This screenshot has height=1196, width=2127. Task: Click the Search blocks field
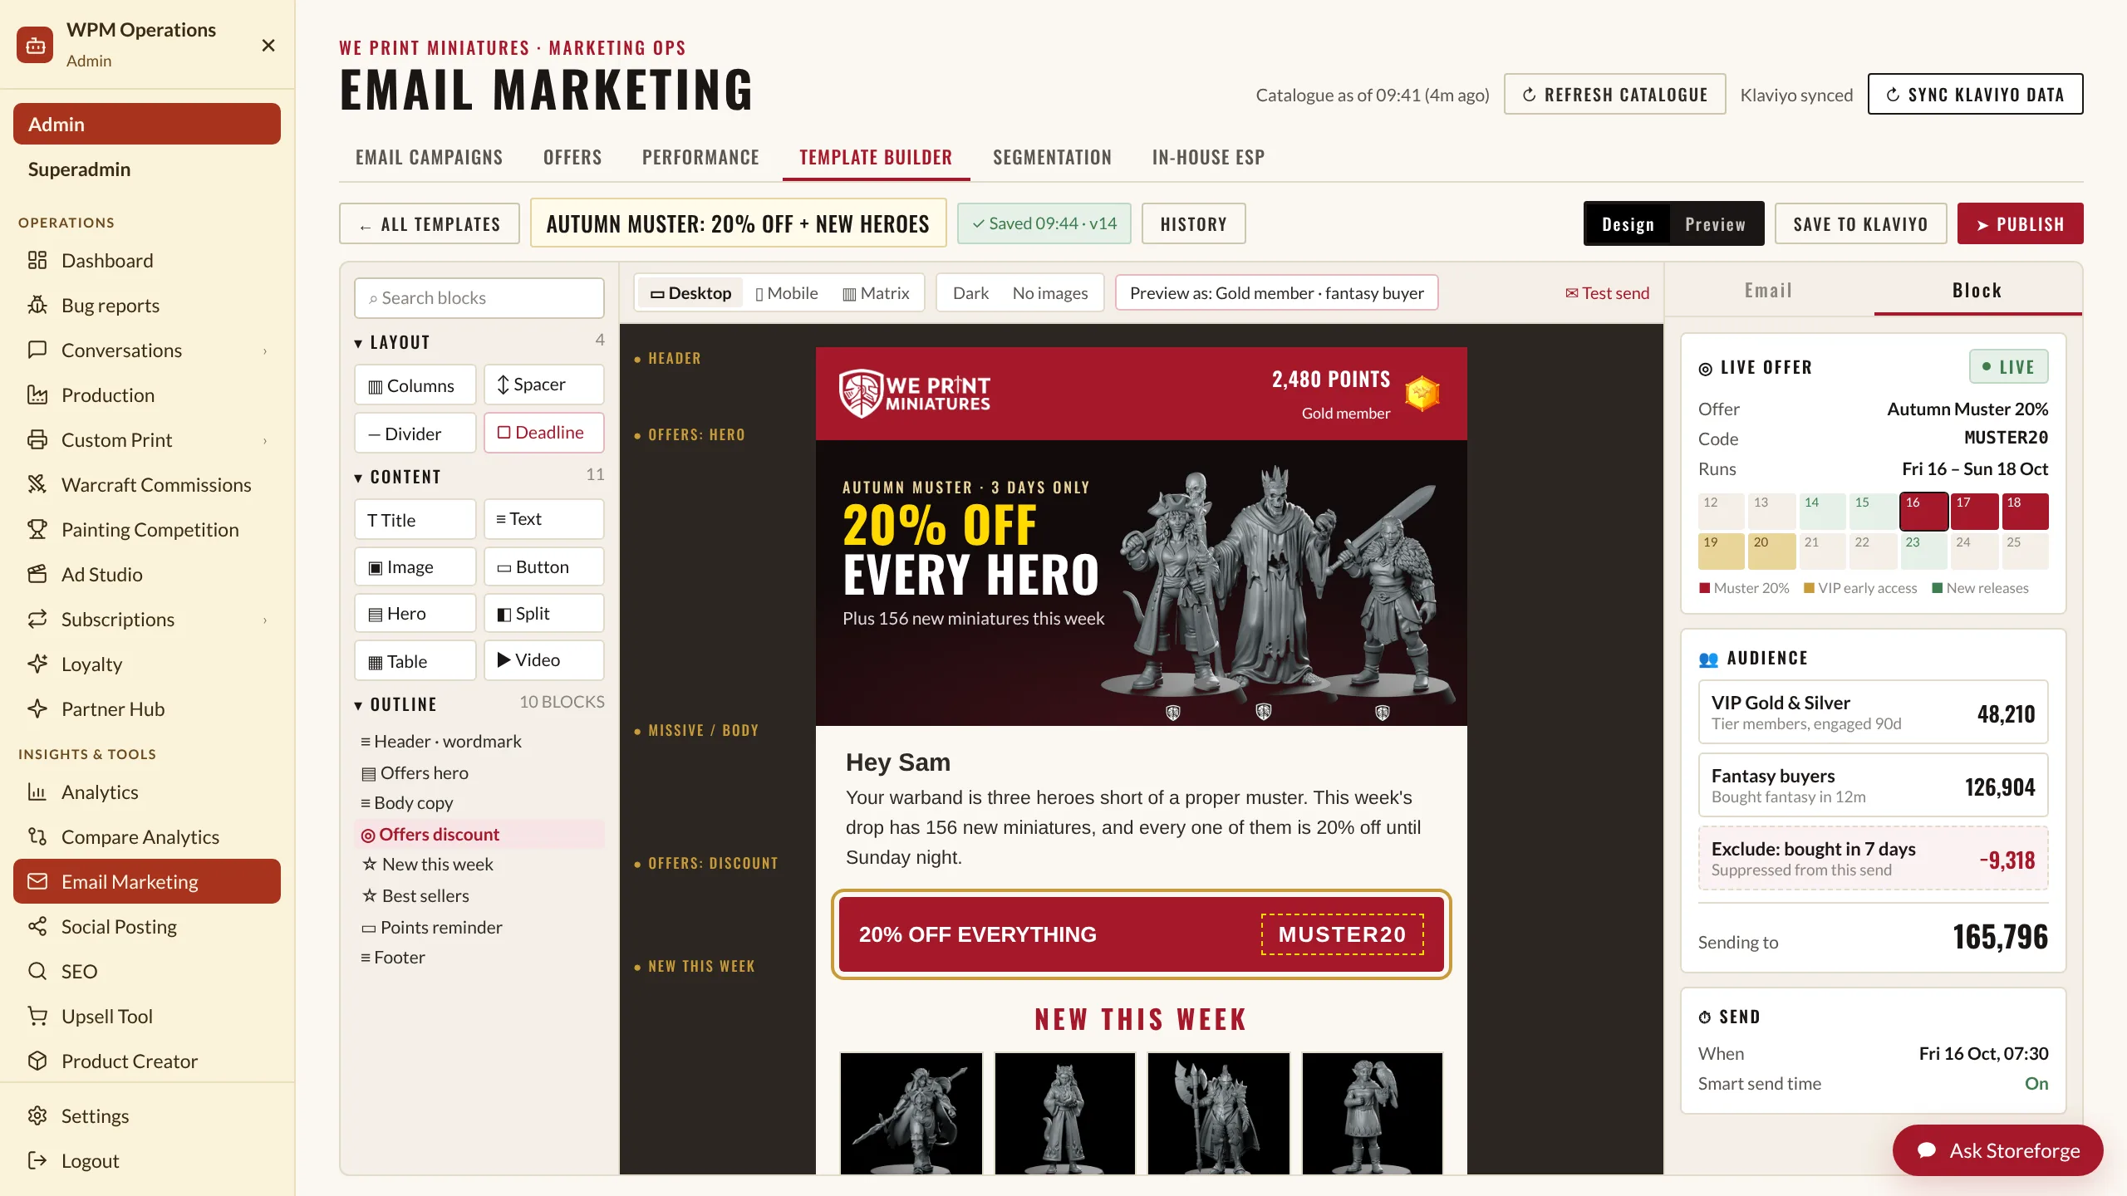[x=479, y=298]
